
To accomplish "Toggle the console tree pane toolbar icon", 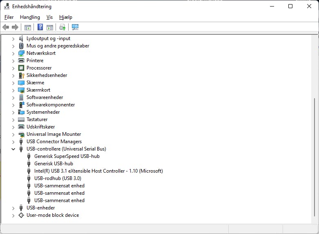I will (x=28, y=27).
